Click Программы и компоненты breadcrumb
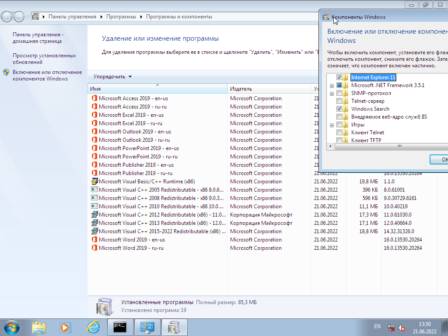 click(x=179, y=17)
